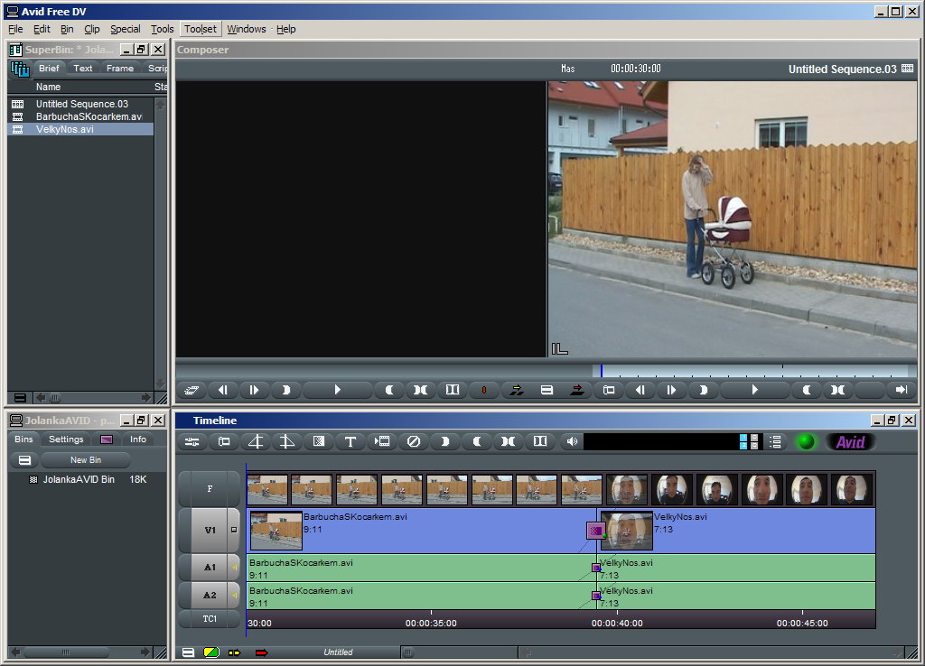The height and width of the screenshot is (666, 925).
Task: Play the source monitor clip
Action: (x=337, y=390)
